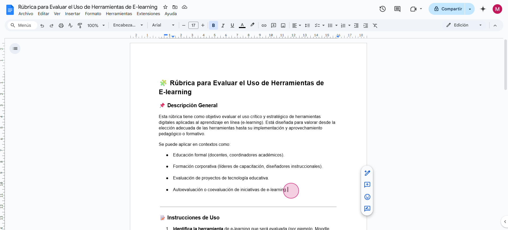Show the document outline
Image resolution: width=508 pixels, height=230 pixels.
pos(15,48)
